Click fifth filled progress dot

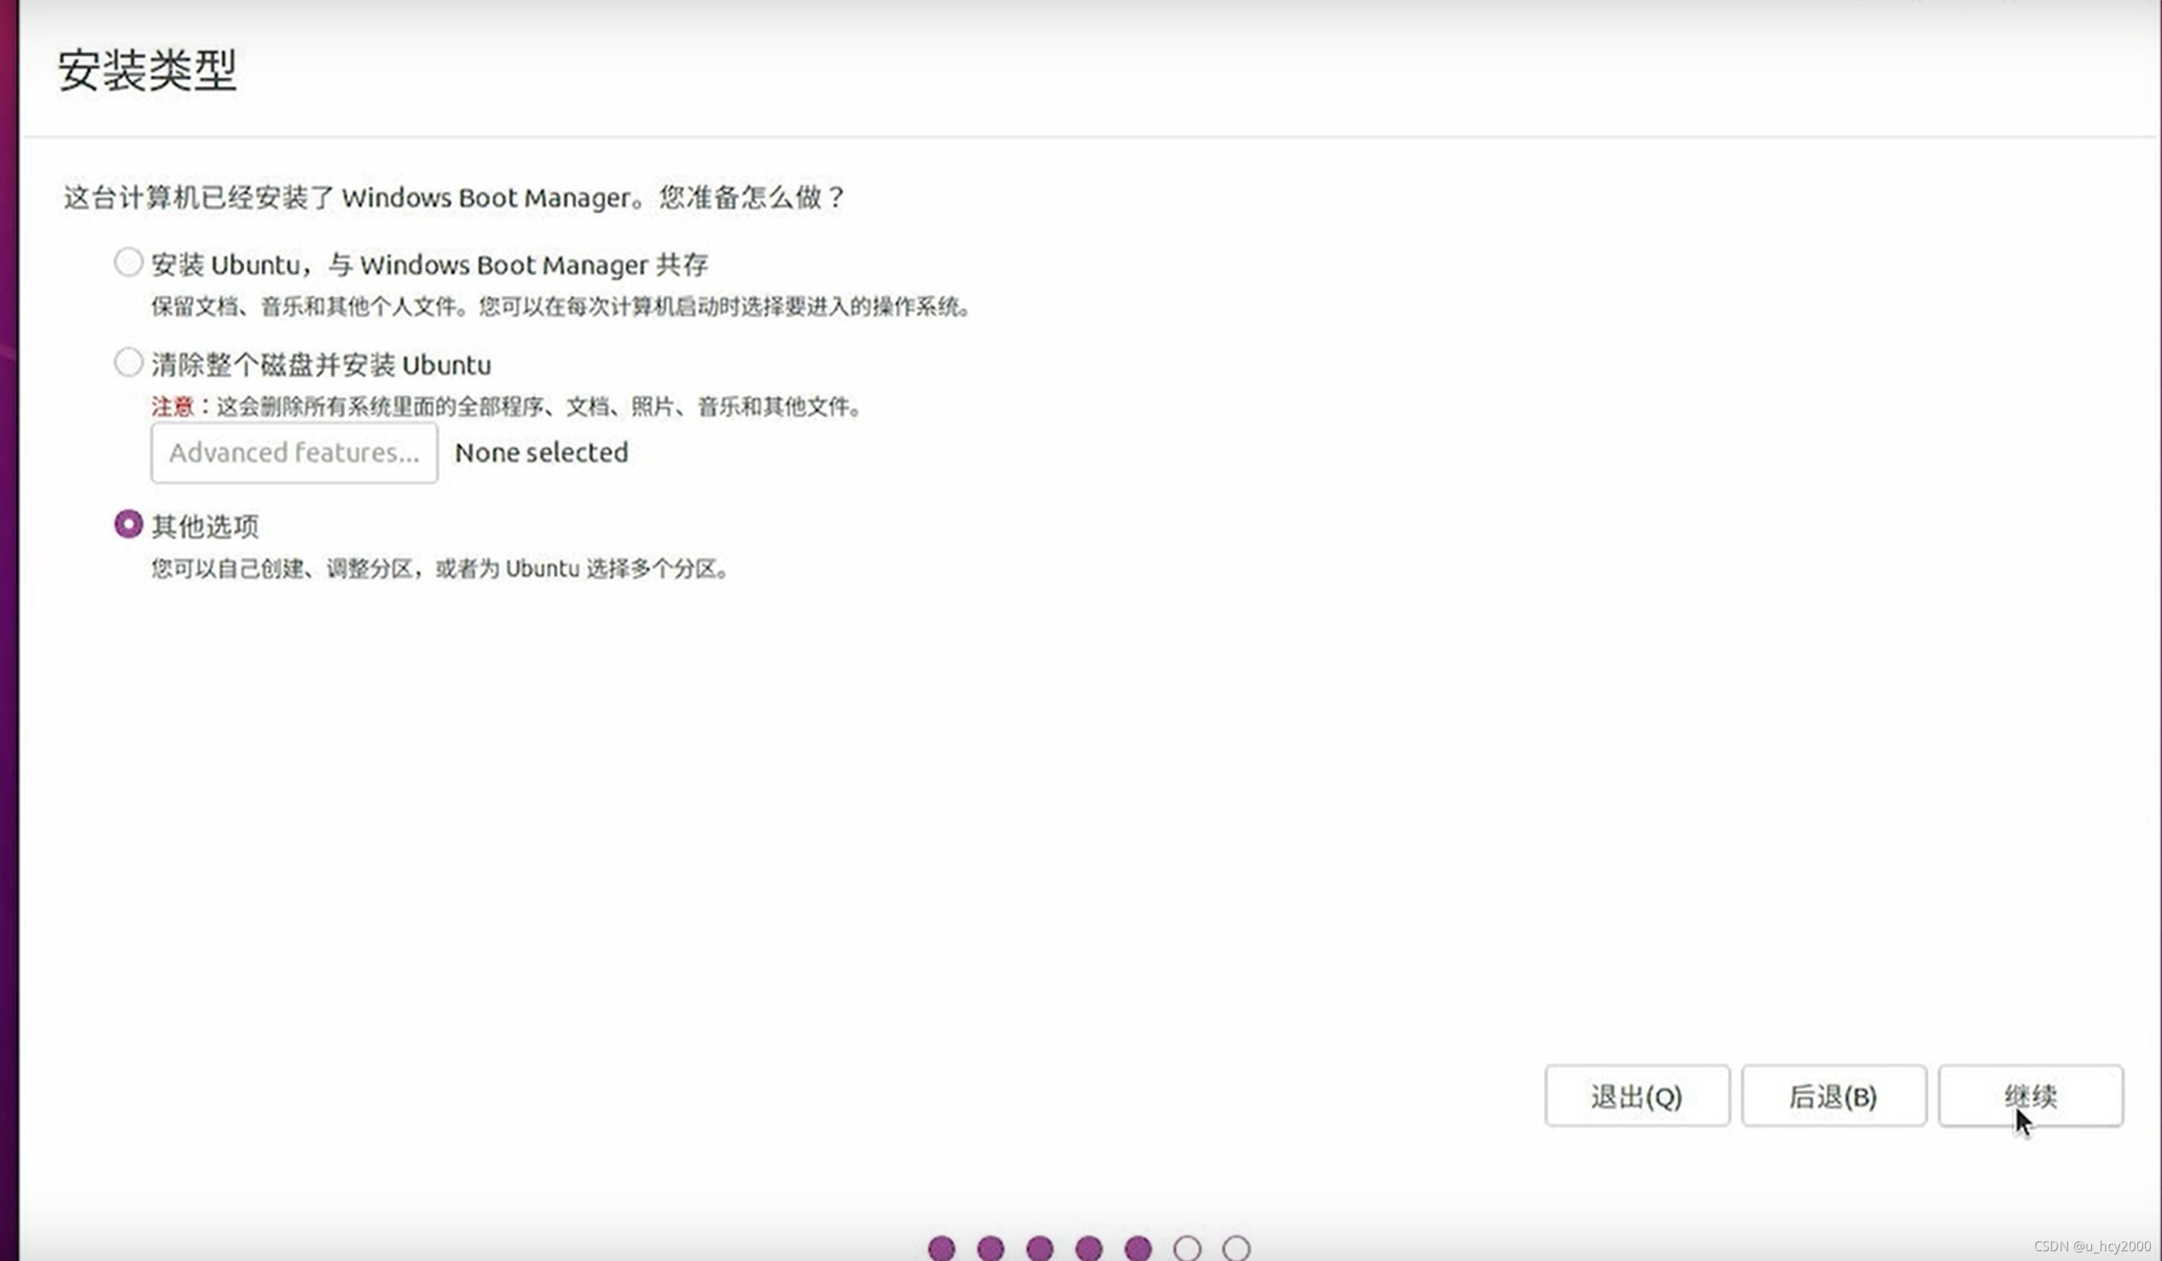pos(1138,1248)
